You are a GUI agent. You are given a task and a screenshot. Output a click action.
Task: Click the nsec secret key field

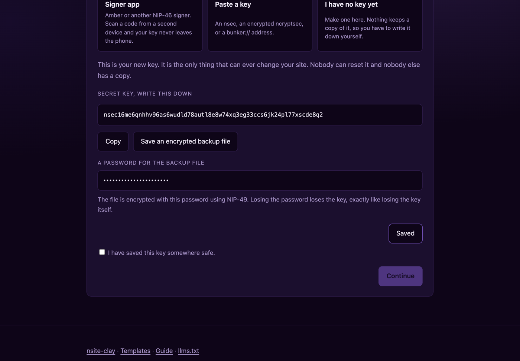(x=260, y=115)
